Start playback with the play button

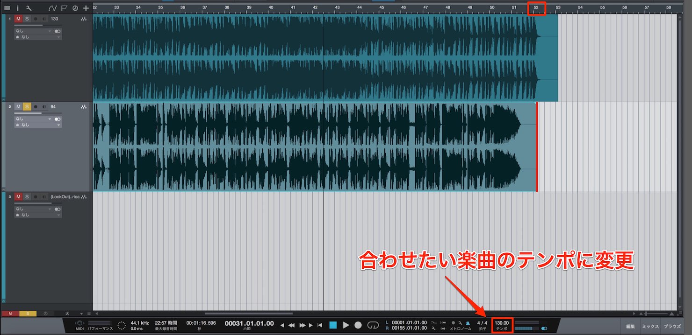346,325
